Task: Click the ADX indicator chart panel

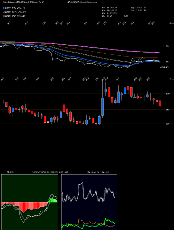Action: point(89,202)
